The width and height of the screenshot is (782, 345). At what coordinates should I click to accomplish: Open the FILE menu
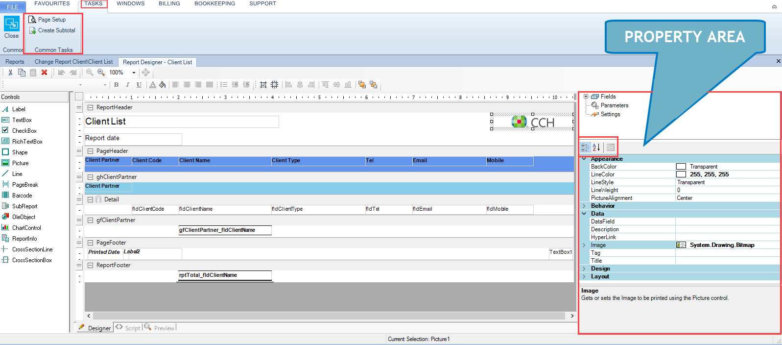click(x=13, y=7)
